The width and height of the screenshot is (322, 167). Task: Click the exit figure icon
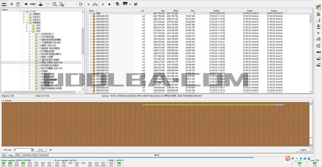[x=136, y=4]
